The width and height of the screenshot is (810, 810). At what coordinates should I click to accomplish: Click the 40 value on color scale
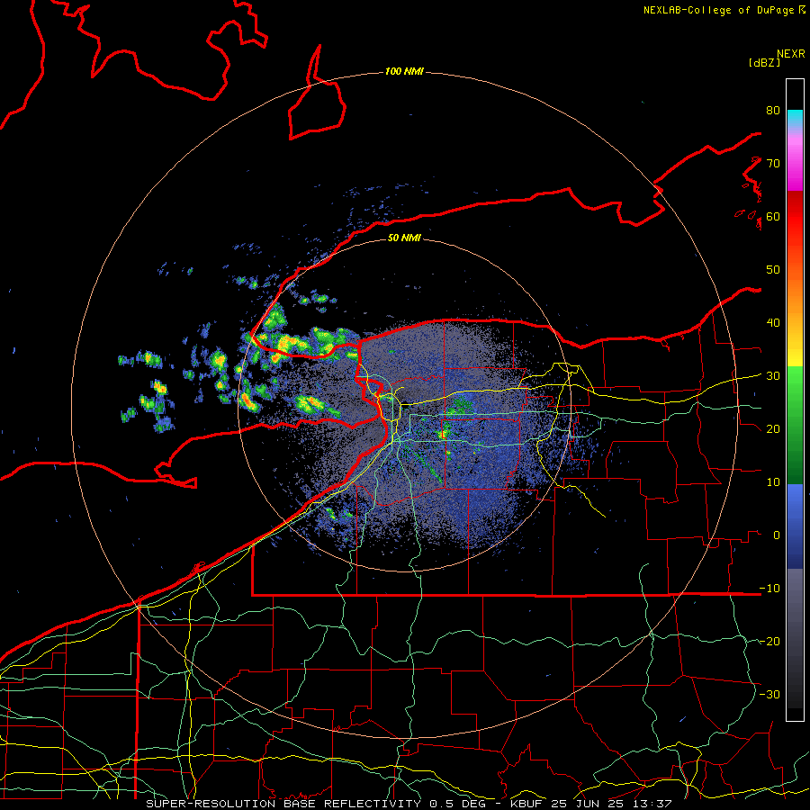point(773,323)
